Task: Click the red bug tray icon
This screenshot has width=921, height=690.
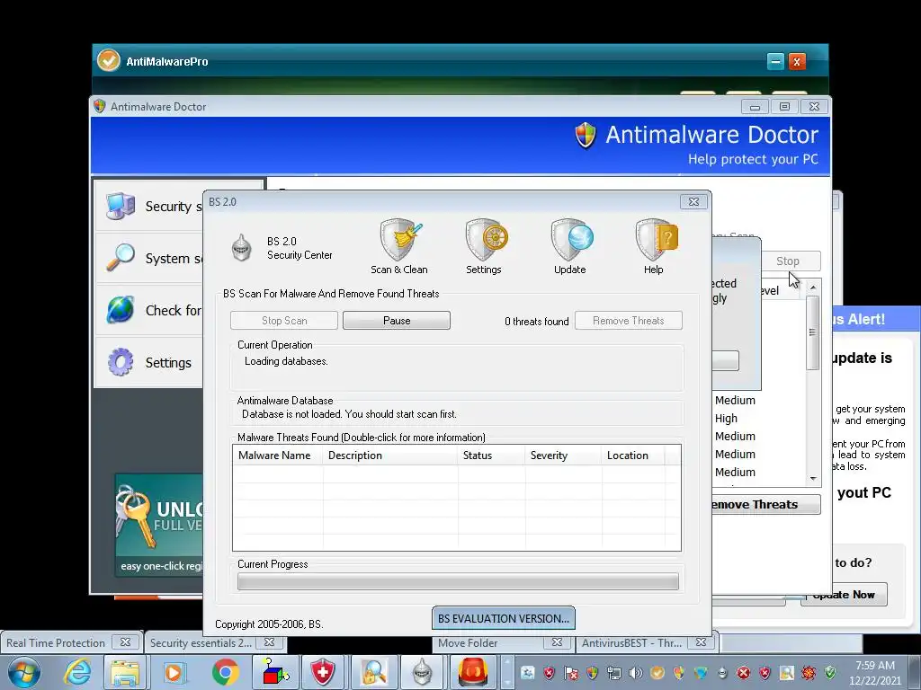Action: (x=809, y=672)
